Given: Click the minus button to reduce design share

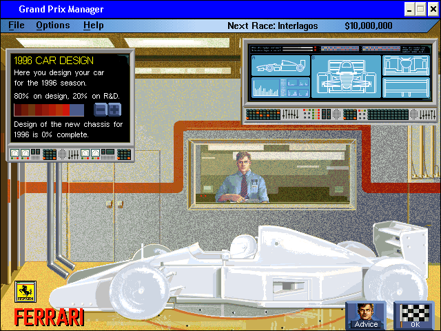Looking at the screenshot, I should pyautogui.click(x=100, y=110).
